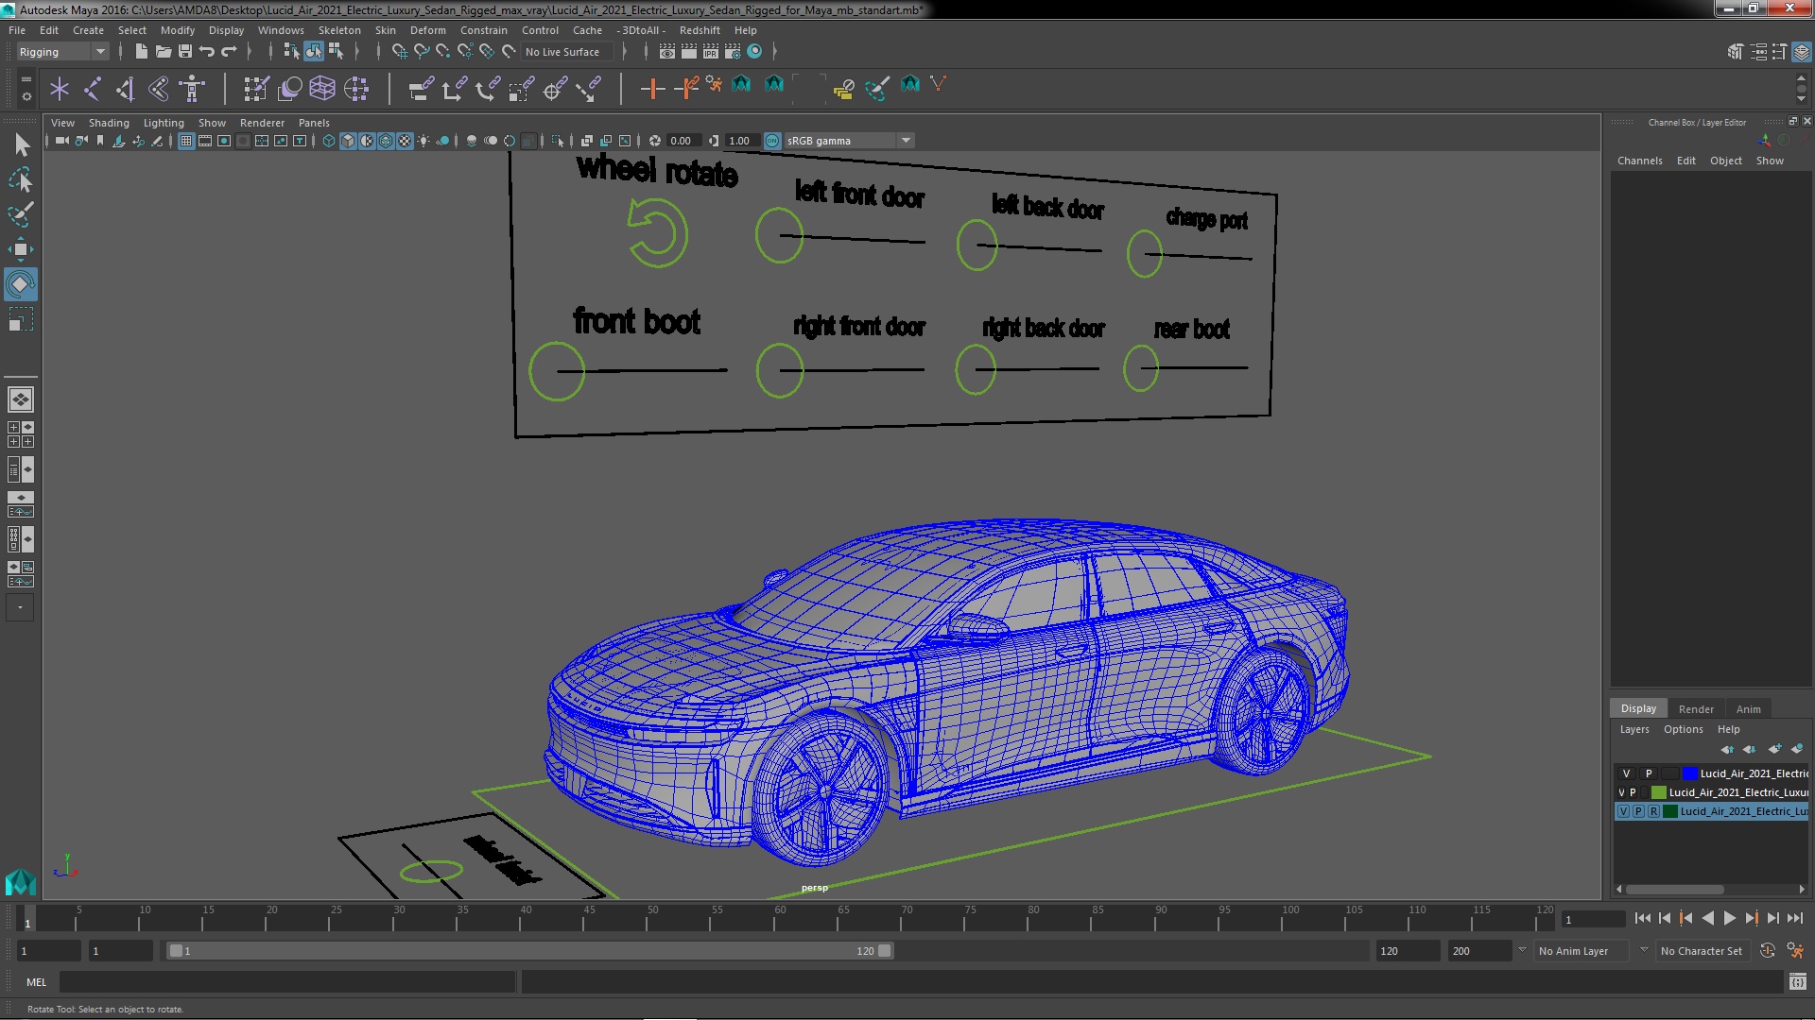Open a scene file with the folder icon

(163, 52)
